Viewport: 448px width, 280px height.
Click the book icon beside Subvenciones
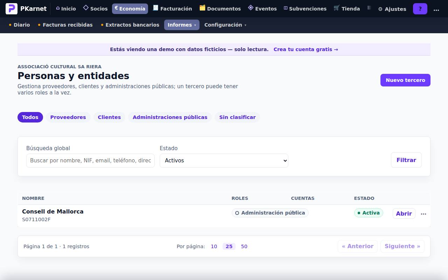[x=286, y=8]
